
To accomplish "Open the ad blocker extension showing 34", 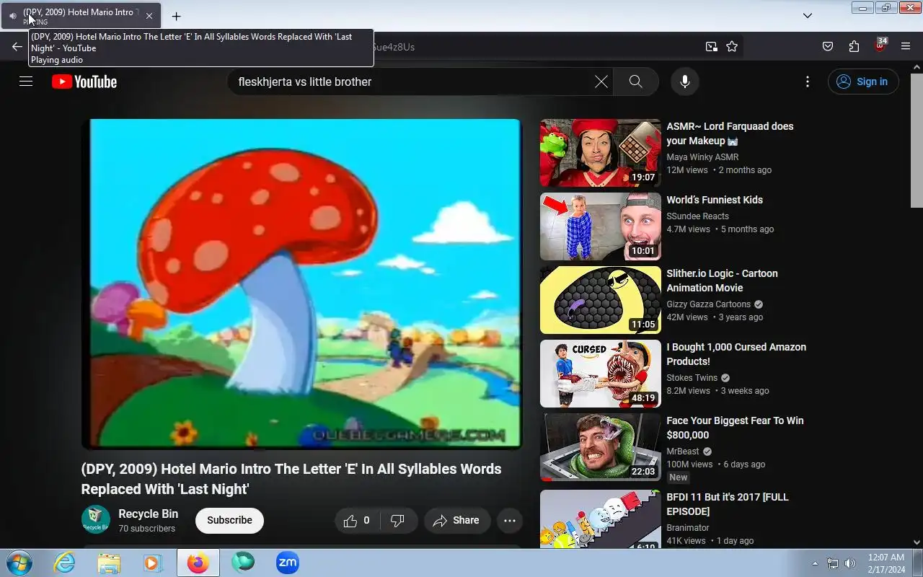I will tap(880, 46).
